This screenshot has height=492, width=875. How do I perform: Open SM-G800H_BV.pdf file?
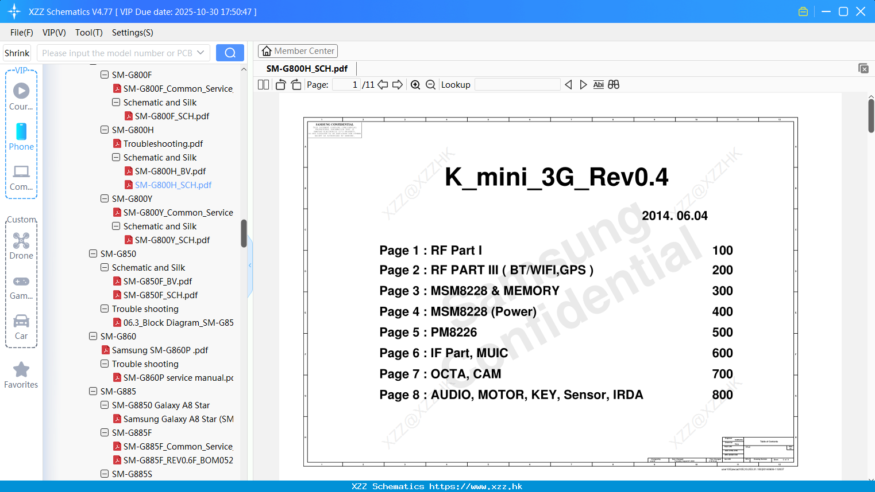click(170, 171)
